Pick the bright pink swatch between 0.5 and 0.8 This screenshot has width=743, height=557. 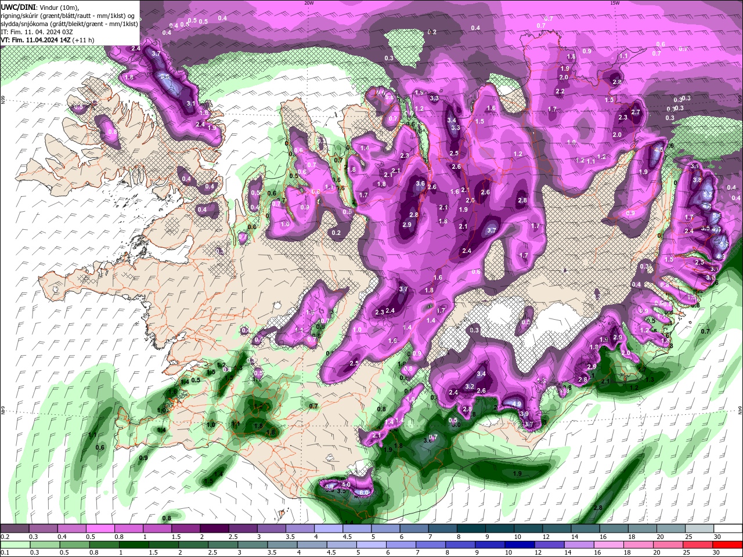(100, 529)
